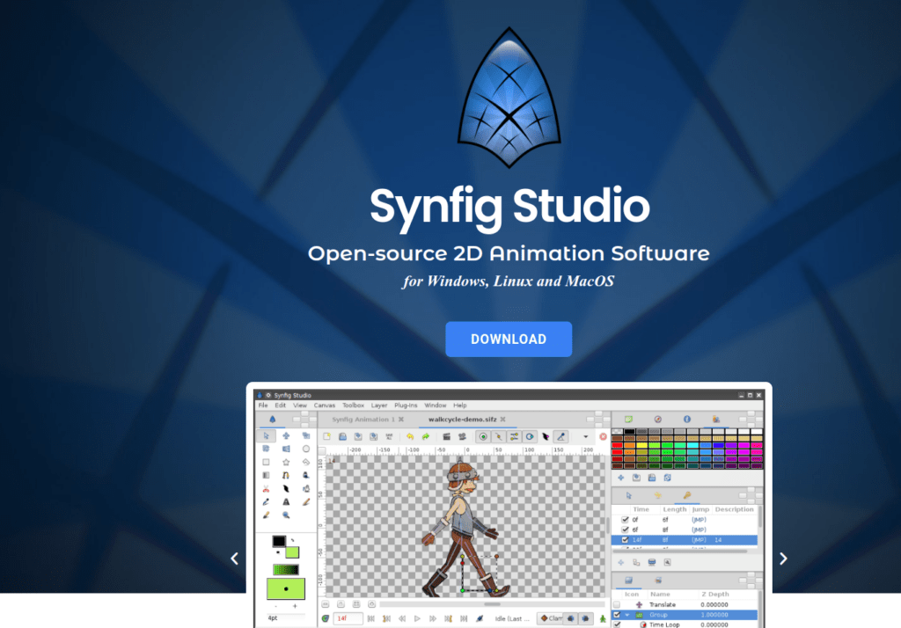Select the Rotate tool in toolbox

(266, 449)
